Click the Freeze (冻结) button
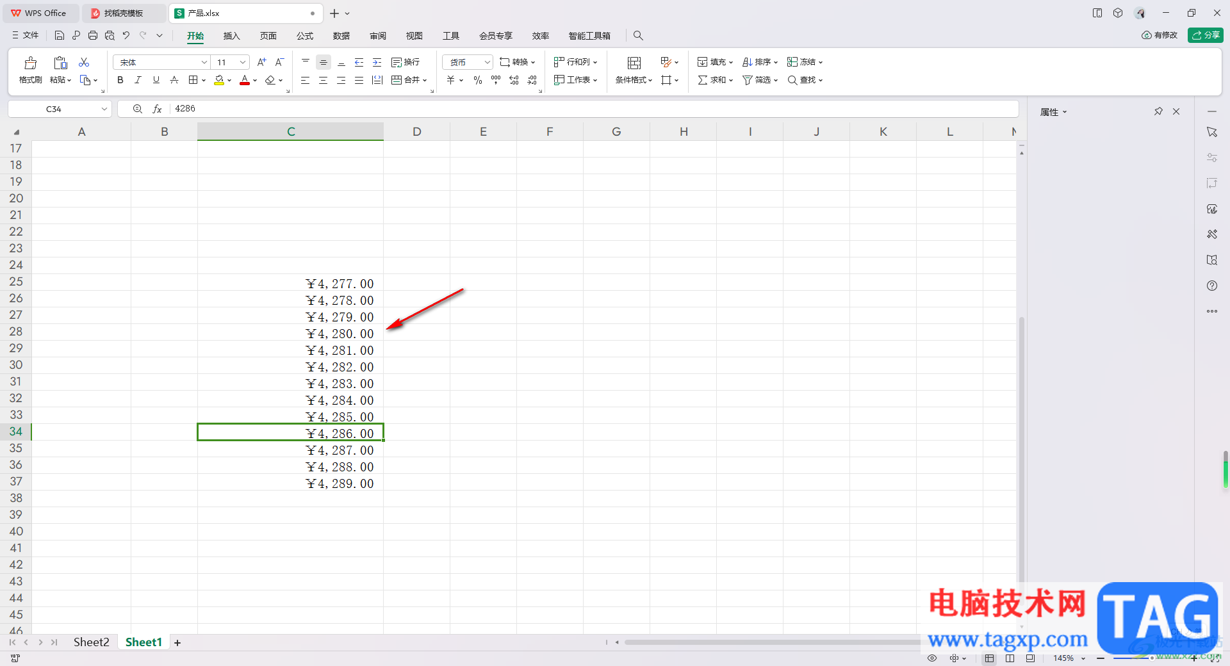The image size is (1230, 666). pos(805,62)
